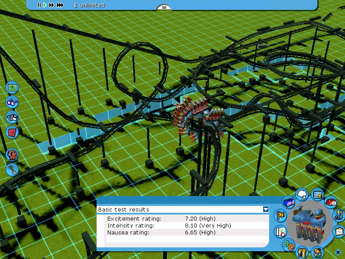Click the ride thumbnail preview
The height and width of the screenshot is (259, 345).
[310, 224]
